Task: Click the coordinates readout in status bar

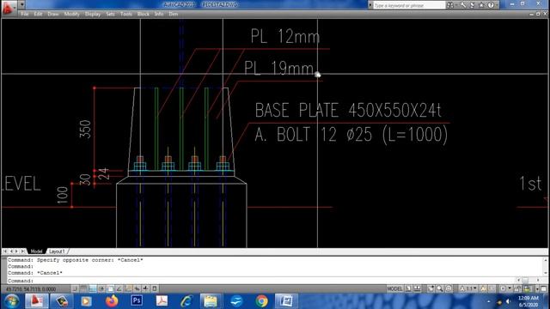Action: (x=31, y=289)
